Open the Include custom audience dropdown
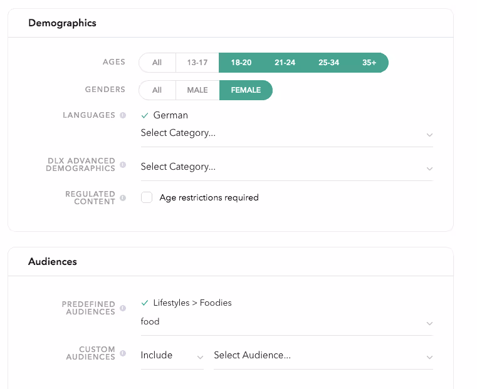The image size is (477, 389). point(172,356)
